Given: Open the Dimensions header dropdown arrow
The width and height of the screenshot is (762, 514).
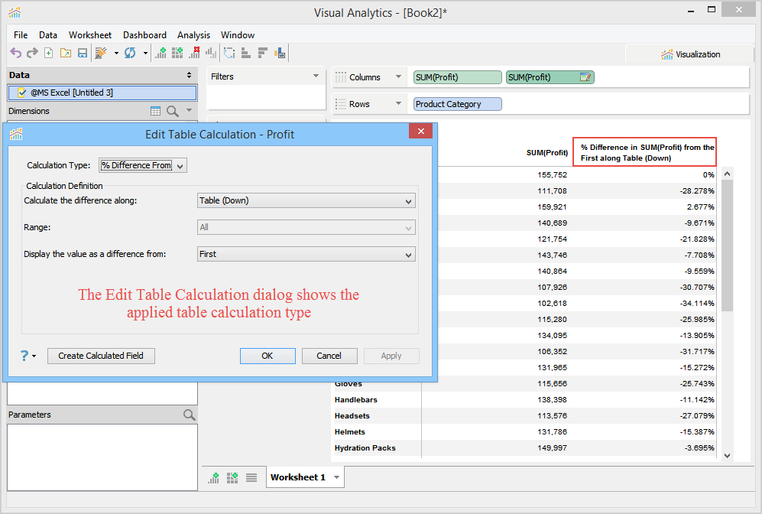Looking at the screenshot, I should (x=189, y=110).
